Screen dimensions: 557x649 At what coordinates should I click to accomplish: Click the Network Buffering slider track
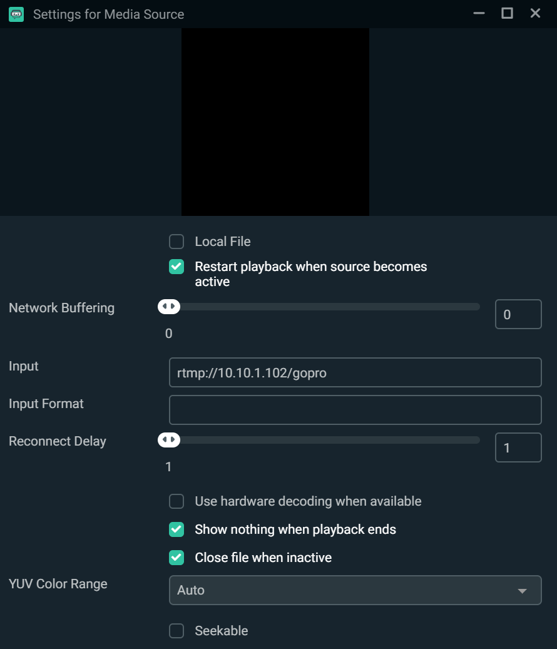pyautogui.click(x=325, y=307)
